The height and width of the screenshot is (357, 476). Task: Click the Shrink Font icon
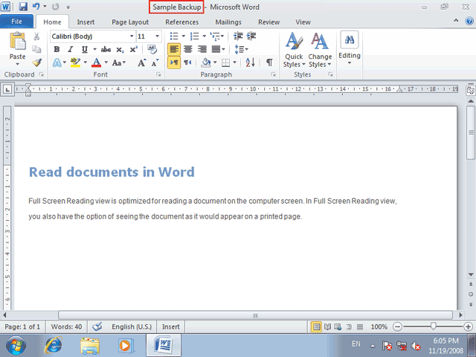155,62
